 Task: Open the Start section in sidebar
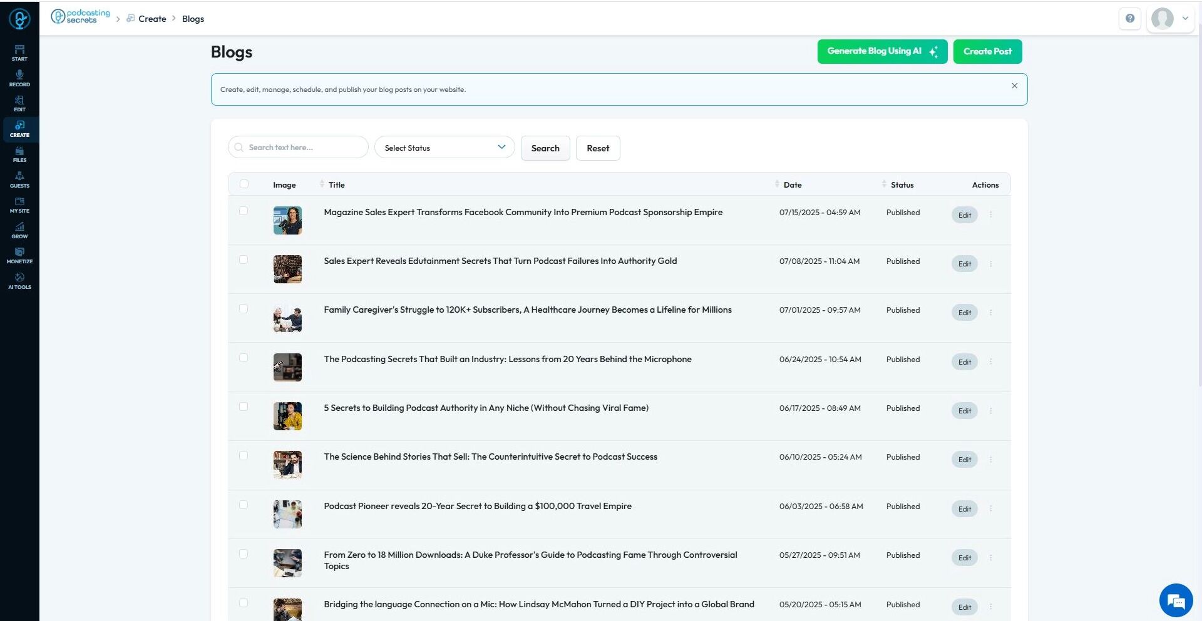(x=19, y=53)
